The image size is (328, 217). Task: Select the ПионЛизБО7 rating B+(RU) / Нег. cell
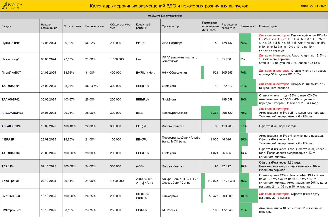click(145, 73)
